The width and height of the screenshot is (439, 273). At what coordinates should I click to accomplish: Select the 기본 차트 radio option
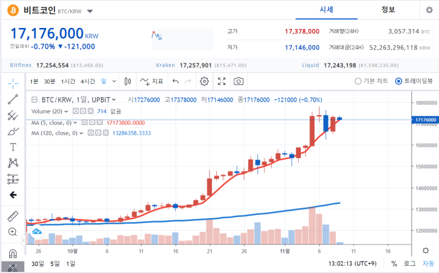click(x=372, y=81)
